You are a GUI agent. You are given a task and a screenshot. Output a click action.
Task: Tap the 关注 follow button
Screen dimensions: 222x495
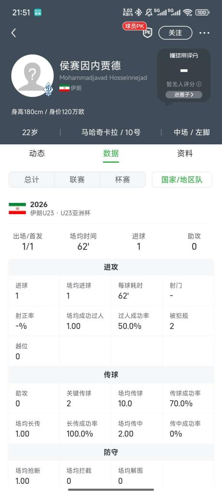coord(175,33)
